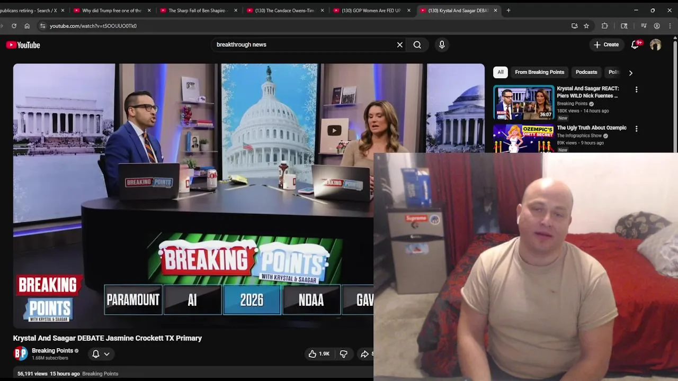Dislike the video with thumbs down
This screenshot has height=381, width=678.
click(x=343, y=354)
